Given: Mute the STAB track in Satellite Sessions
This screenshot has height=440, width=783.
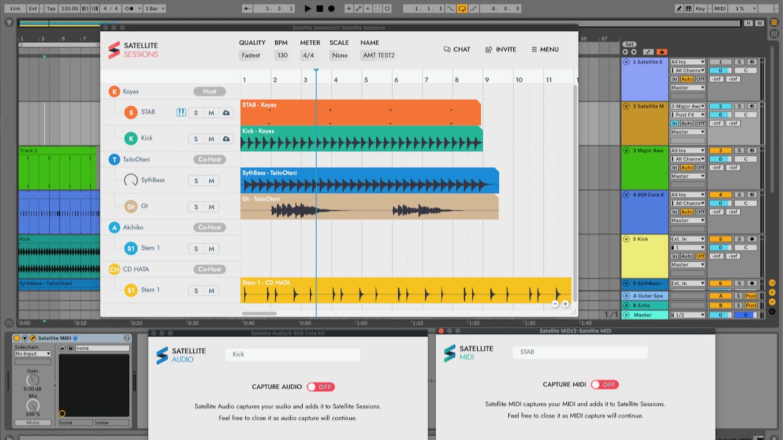Looking at the screenshot, I should click(211, 113).
